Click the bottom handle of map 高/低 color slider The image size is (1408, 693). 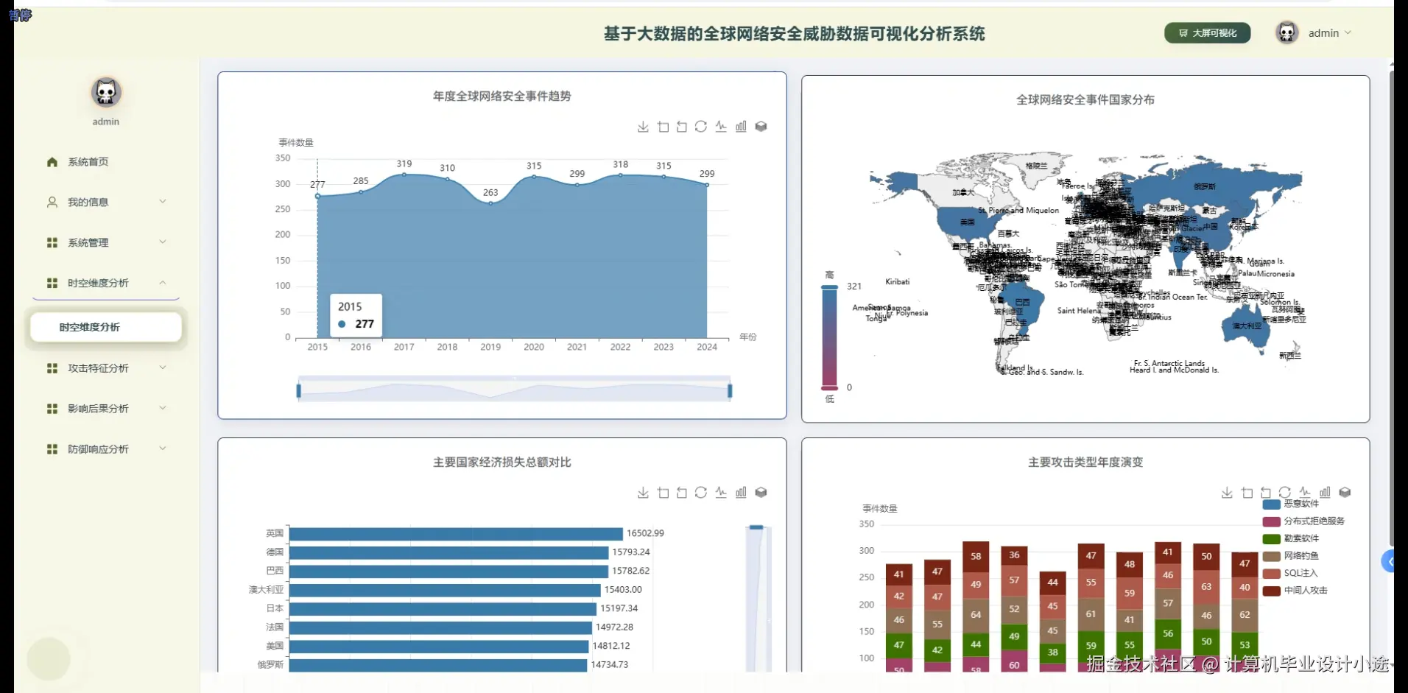pyautogui.click(x=830, y=387)
